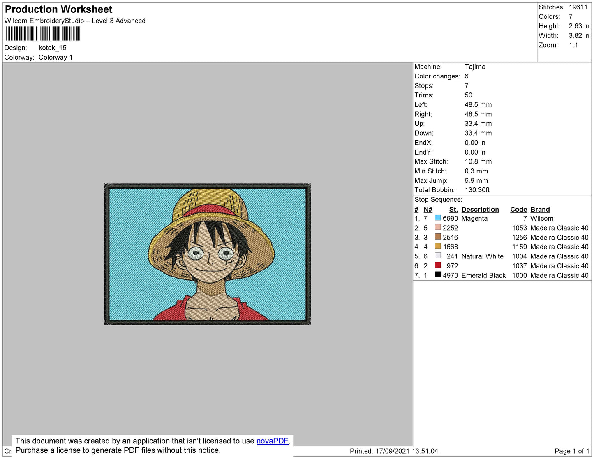
Task: Click the peach 2252 thread swatch
Action: point(438,227)
